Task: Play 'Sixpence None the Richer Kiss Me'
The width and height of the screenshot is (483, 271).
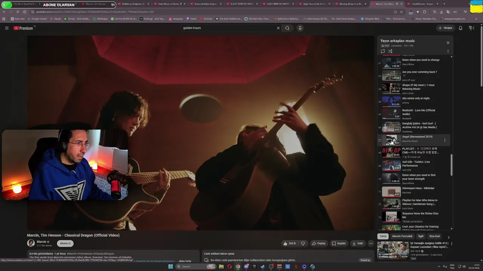Action: tap(414, 217)
